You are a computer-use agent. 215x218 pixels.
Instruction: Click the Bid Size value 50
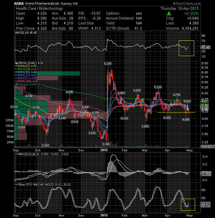tap(71, 28)
